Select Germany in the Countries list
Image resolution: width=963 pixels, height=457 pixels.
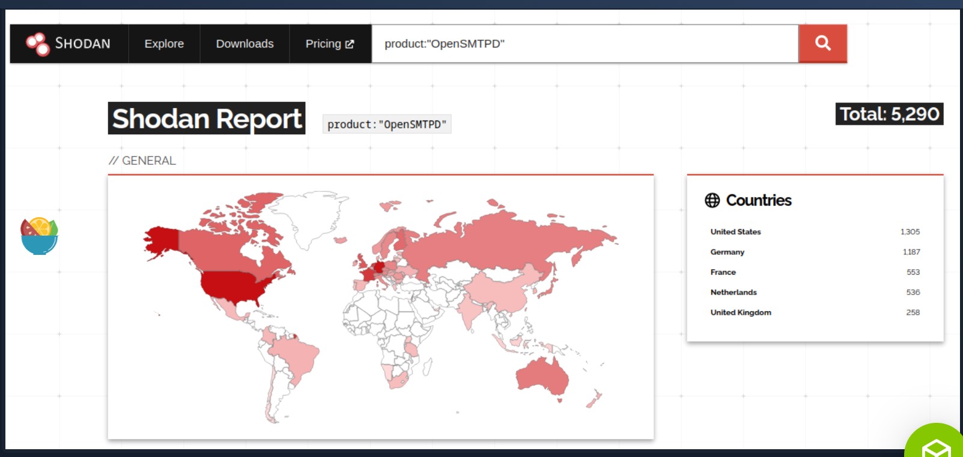(x=727, y=252)
